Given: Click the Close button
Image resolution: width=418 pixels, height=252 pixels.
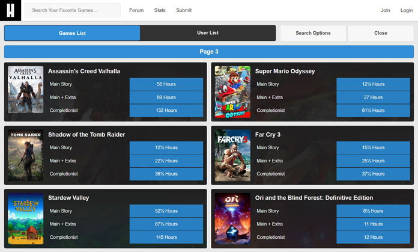Looking at the screenshot, I should [380, 33].
